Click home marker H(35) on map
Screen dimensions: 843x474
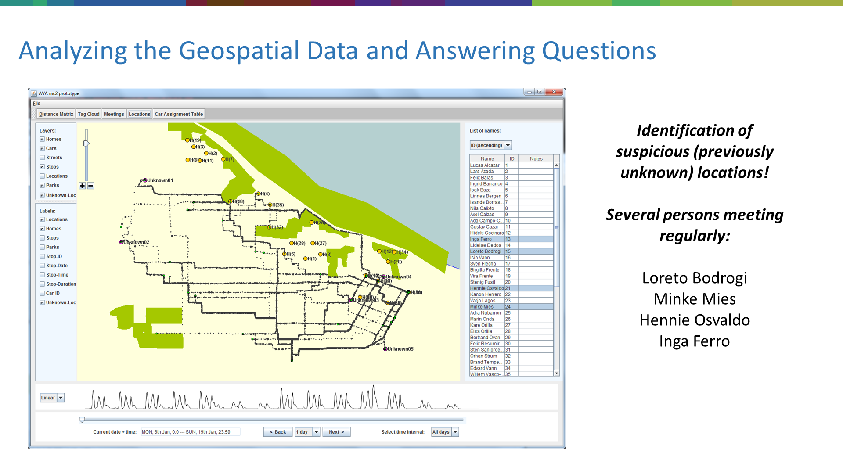[270, 205]
